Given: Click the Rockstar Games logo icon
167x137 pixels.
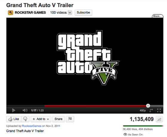Looking at the screenshot, I should (x=10, y=13).
